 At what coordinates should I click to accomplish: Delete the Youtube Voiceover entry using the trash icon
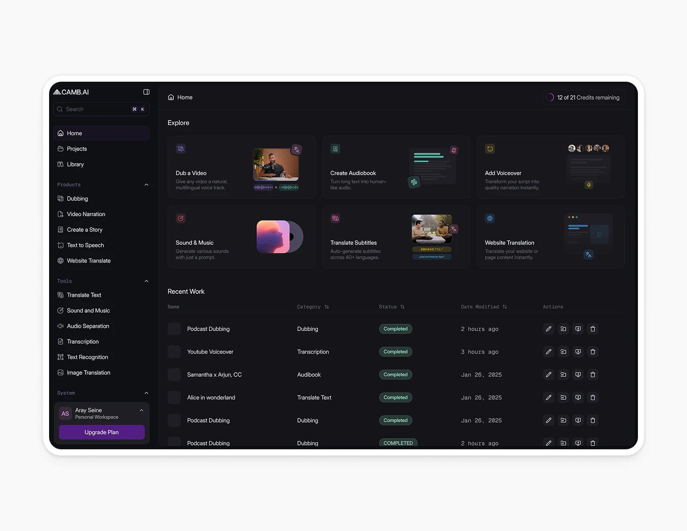(x=593, y=352)
